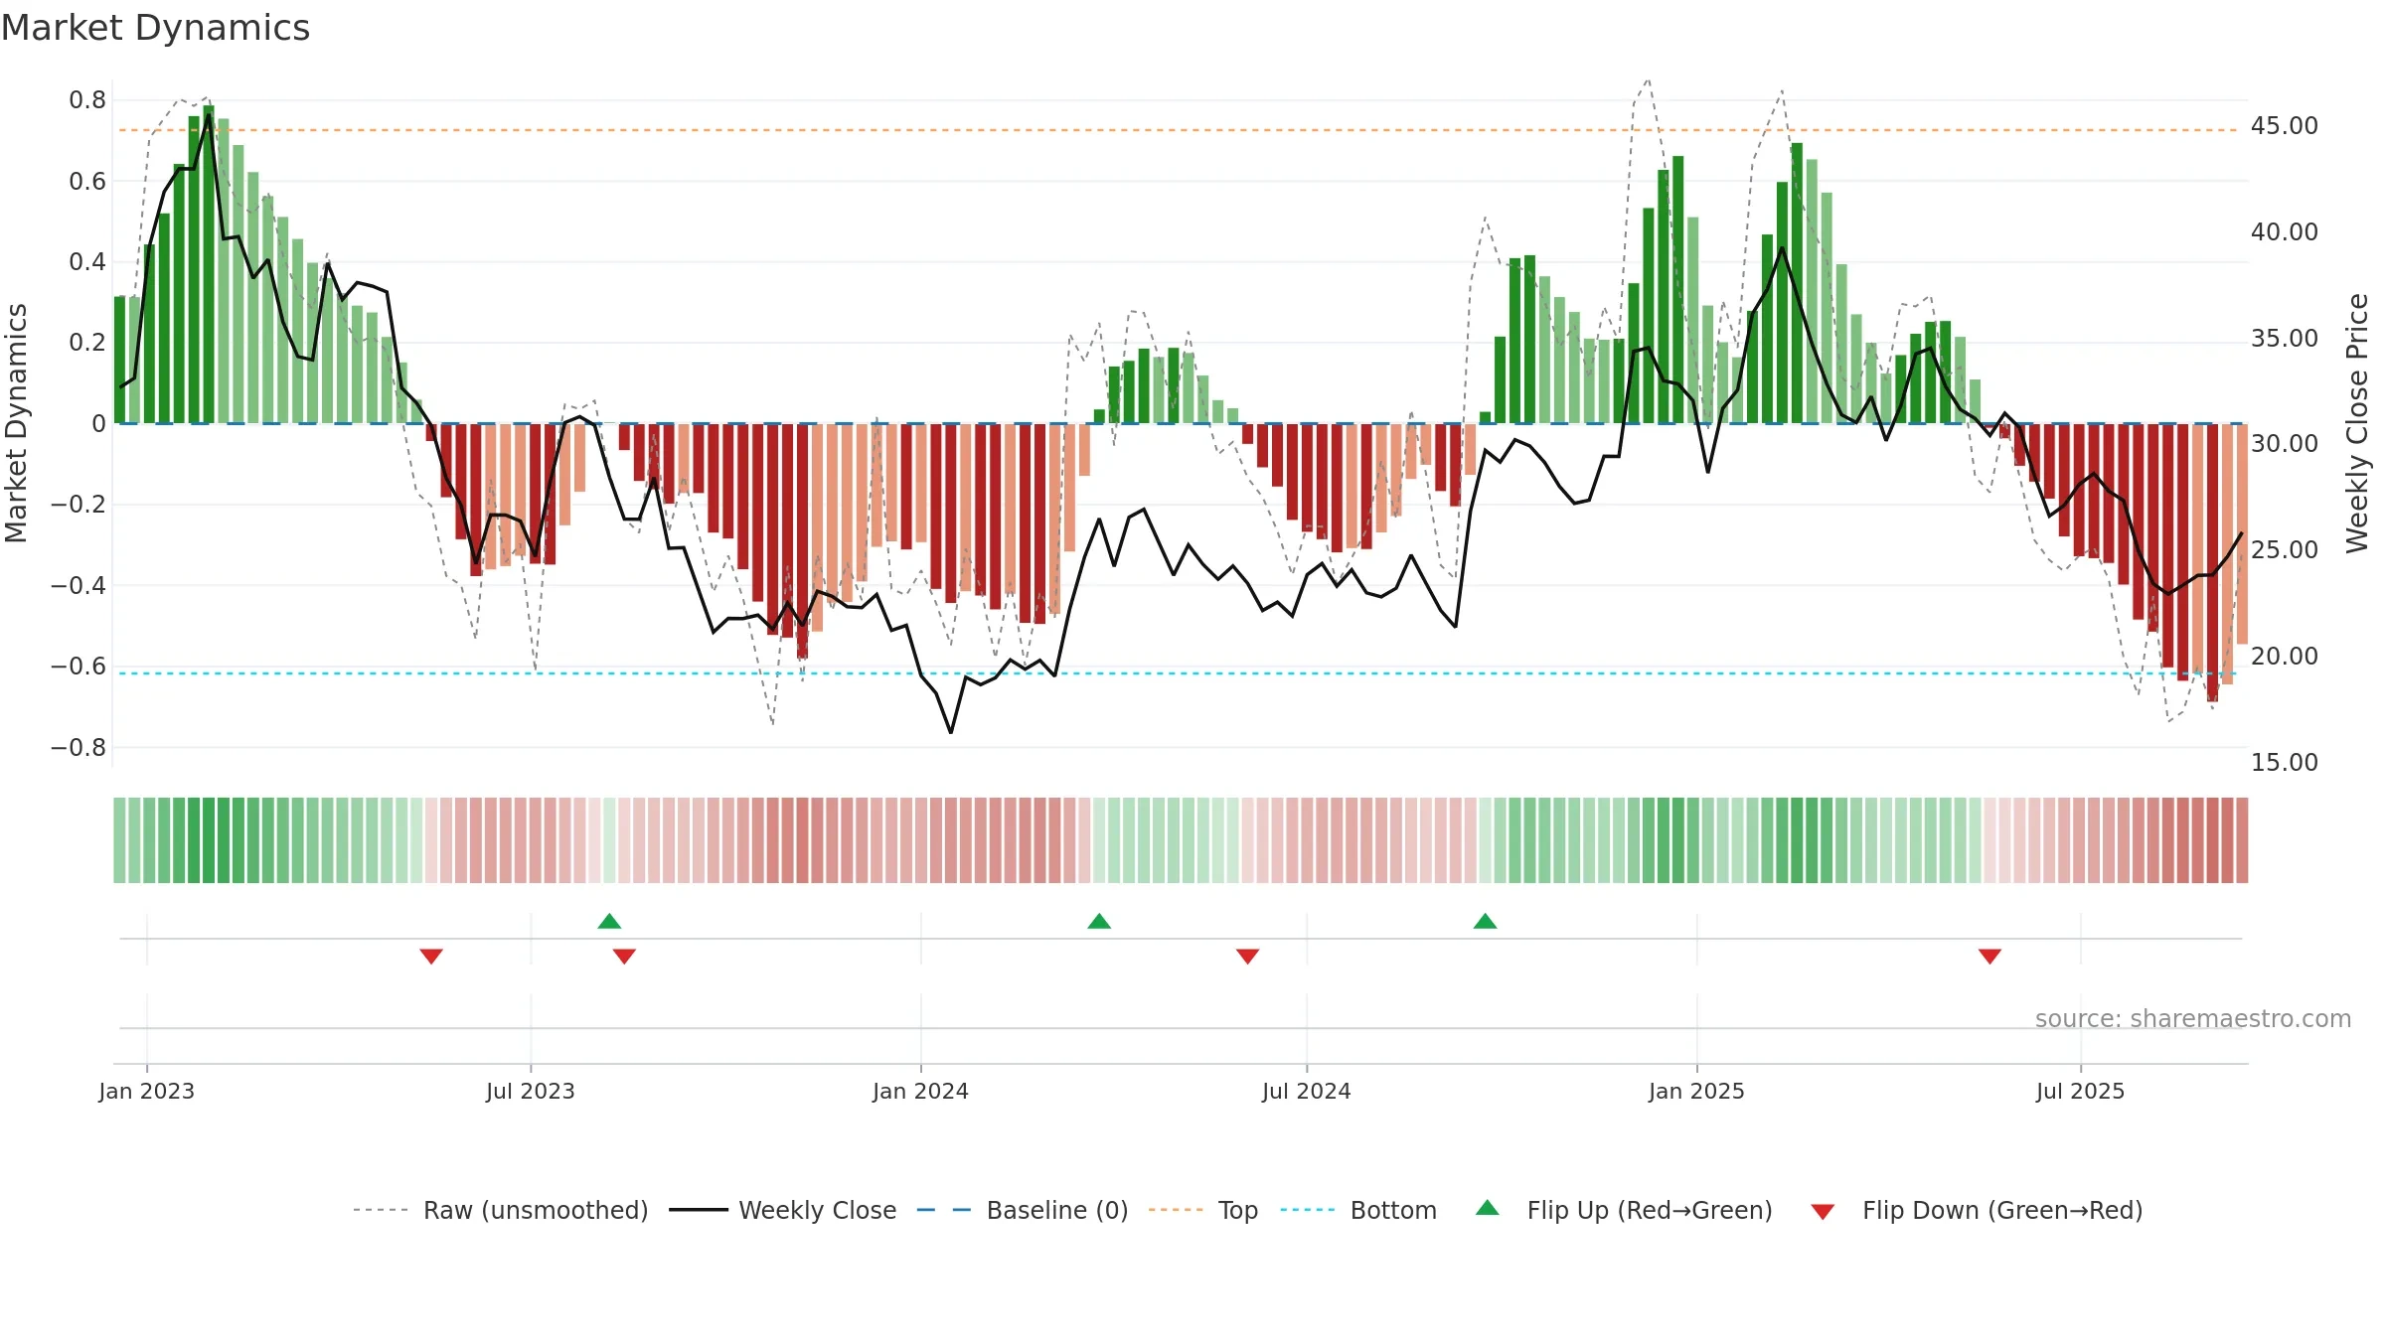Click the green Flip Up triangle in legend
2385x1341 pixels.
1488,1208
